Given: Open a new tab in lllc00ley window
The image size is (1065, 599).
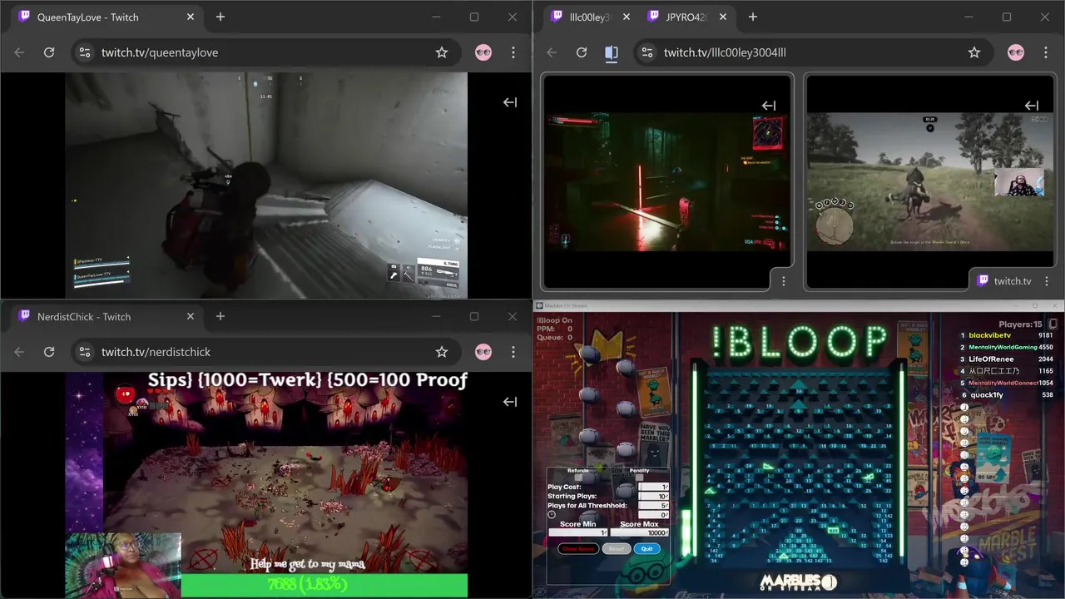Looking at the screenshot, I should pyautogui.click(x=753, y=17).
